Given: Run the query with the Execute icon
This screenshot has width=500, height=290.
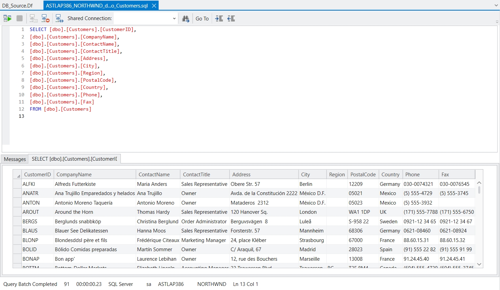Looking at the screenshot, I should pyautogui.click(x=7, y=18).
